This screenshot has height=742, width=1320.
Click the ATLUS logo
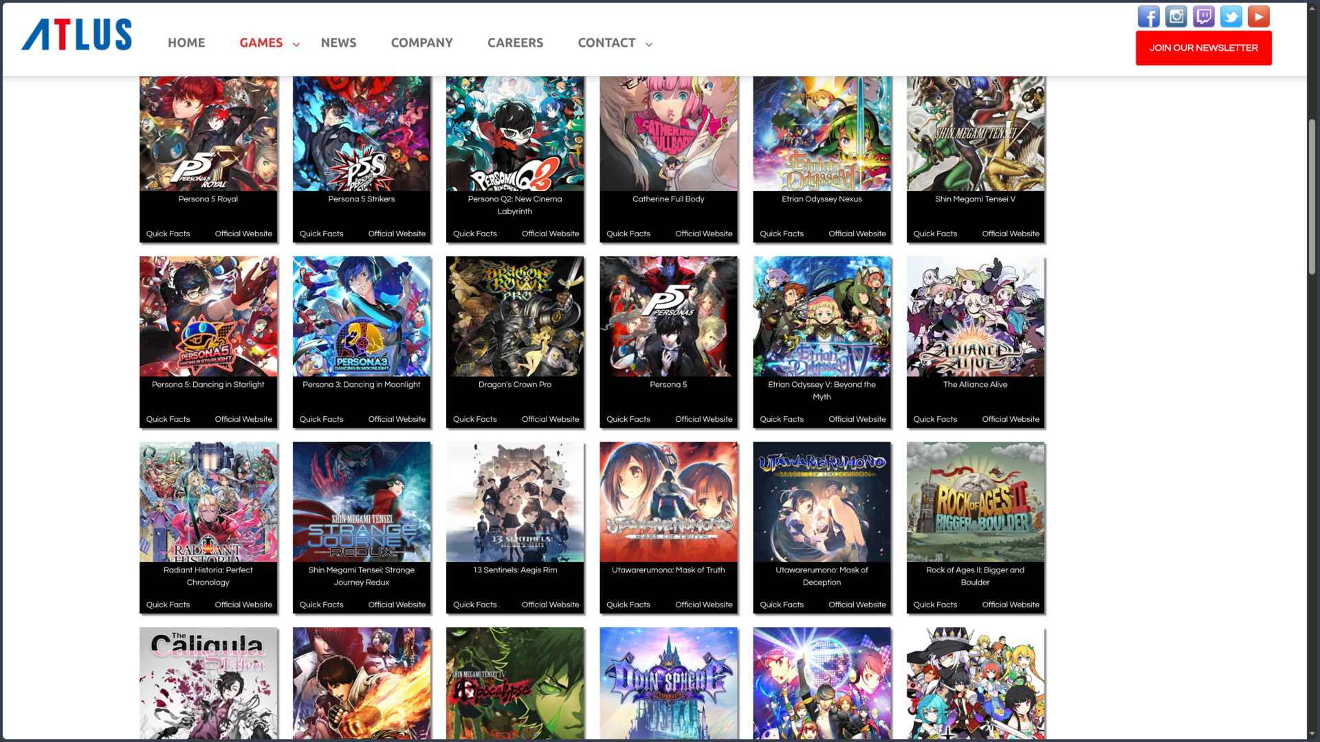pyautogui.click(x=76, y=34)
